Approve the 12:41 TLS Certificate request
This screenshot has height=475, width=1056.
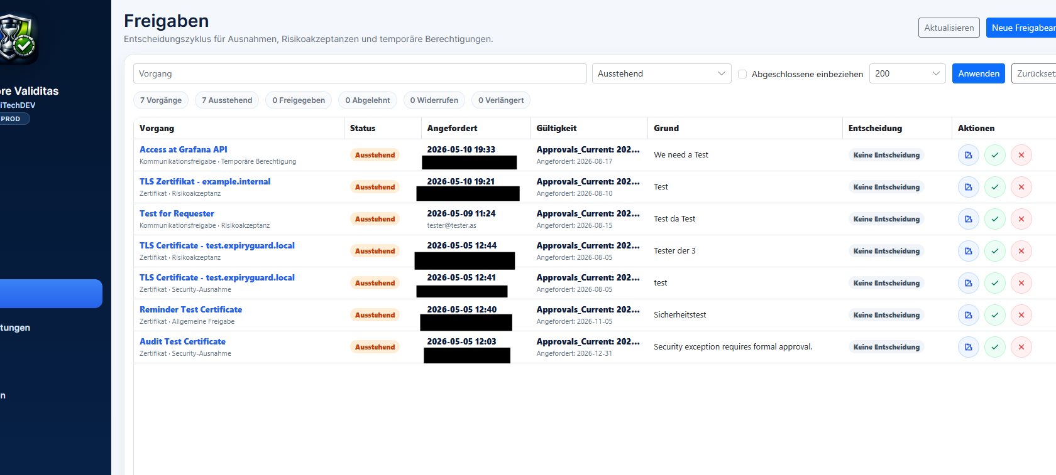995,283
